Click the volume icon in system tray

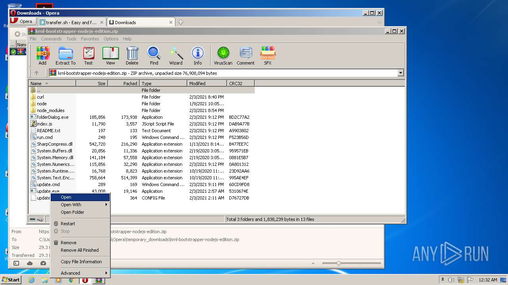[x=451, y=280]
